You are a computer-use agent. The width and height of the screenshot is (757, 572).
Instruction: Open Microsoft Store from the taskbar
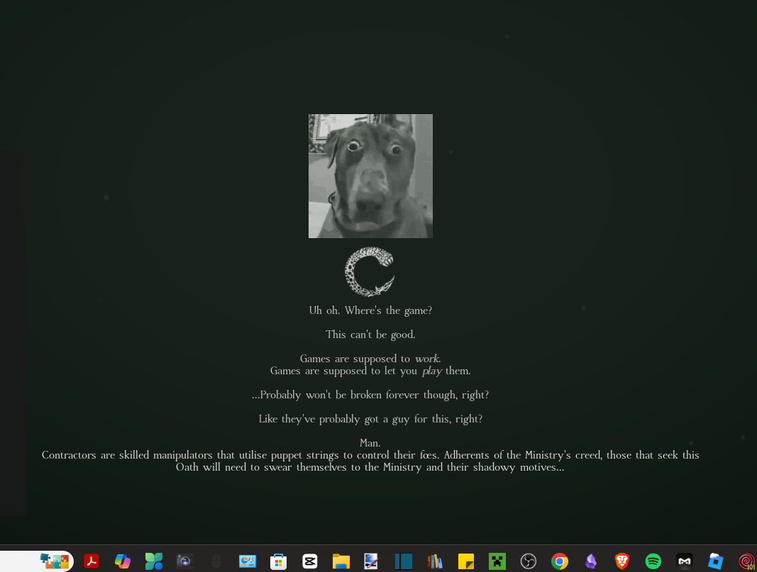point(278,561)
